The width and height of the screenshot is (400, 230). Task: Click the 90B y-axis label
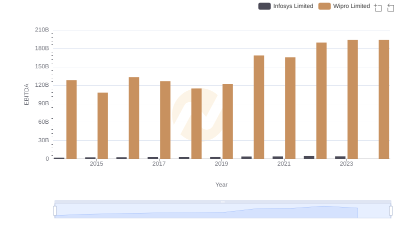[43, 104]
